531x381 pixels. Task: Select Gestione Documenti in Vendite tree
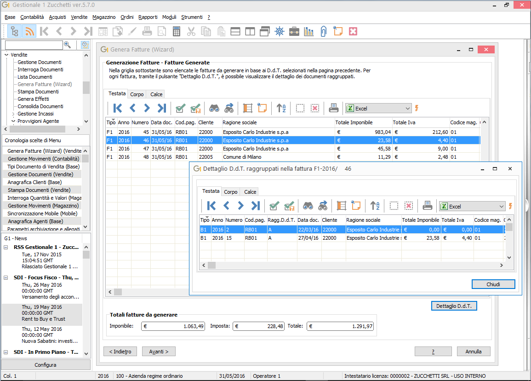[39, 62]
